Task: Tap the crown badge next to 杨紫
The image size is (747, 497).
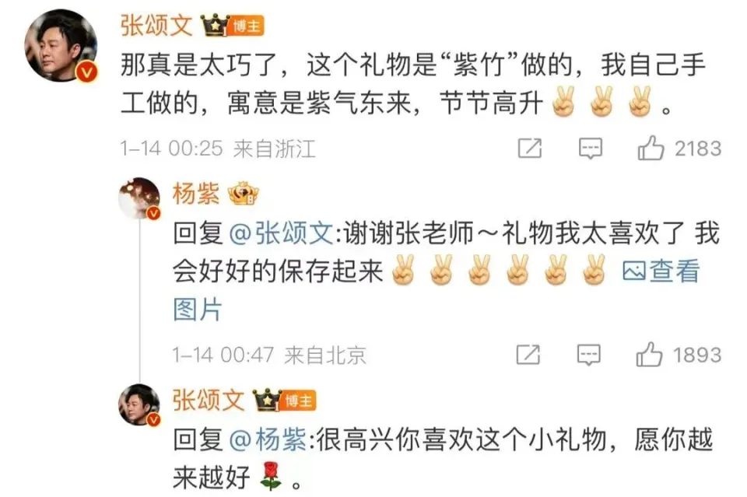Action: (243, 194)
